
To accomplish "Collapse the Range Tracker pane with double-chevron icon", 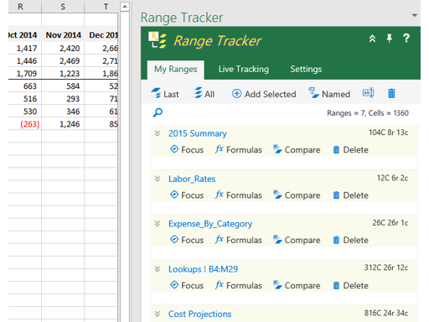I will (372, 39).
